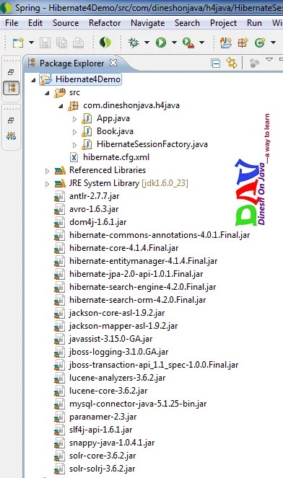Open the Package Explorer view menu triangle
Viewport: 283px width, 478px height.
(x=269, y=59)
